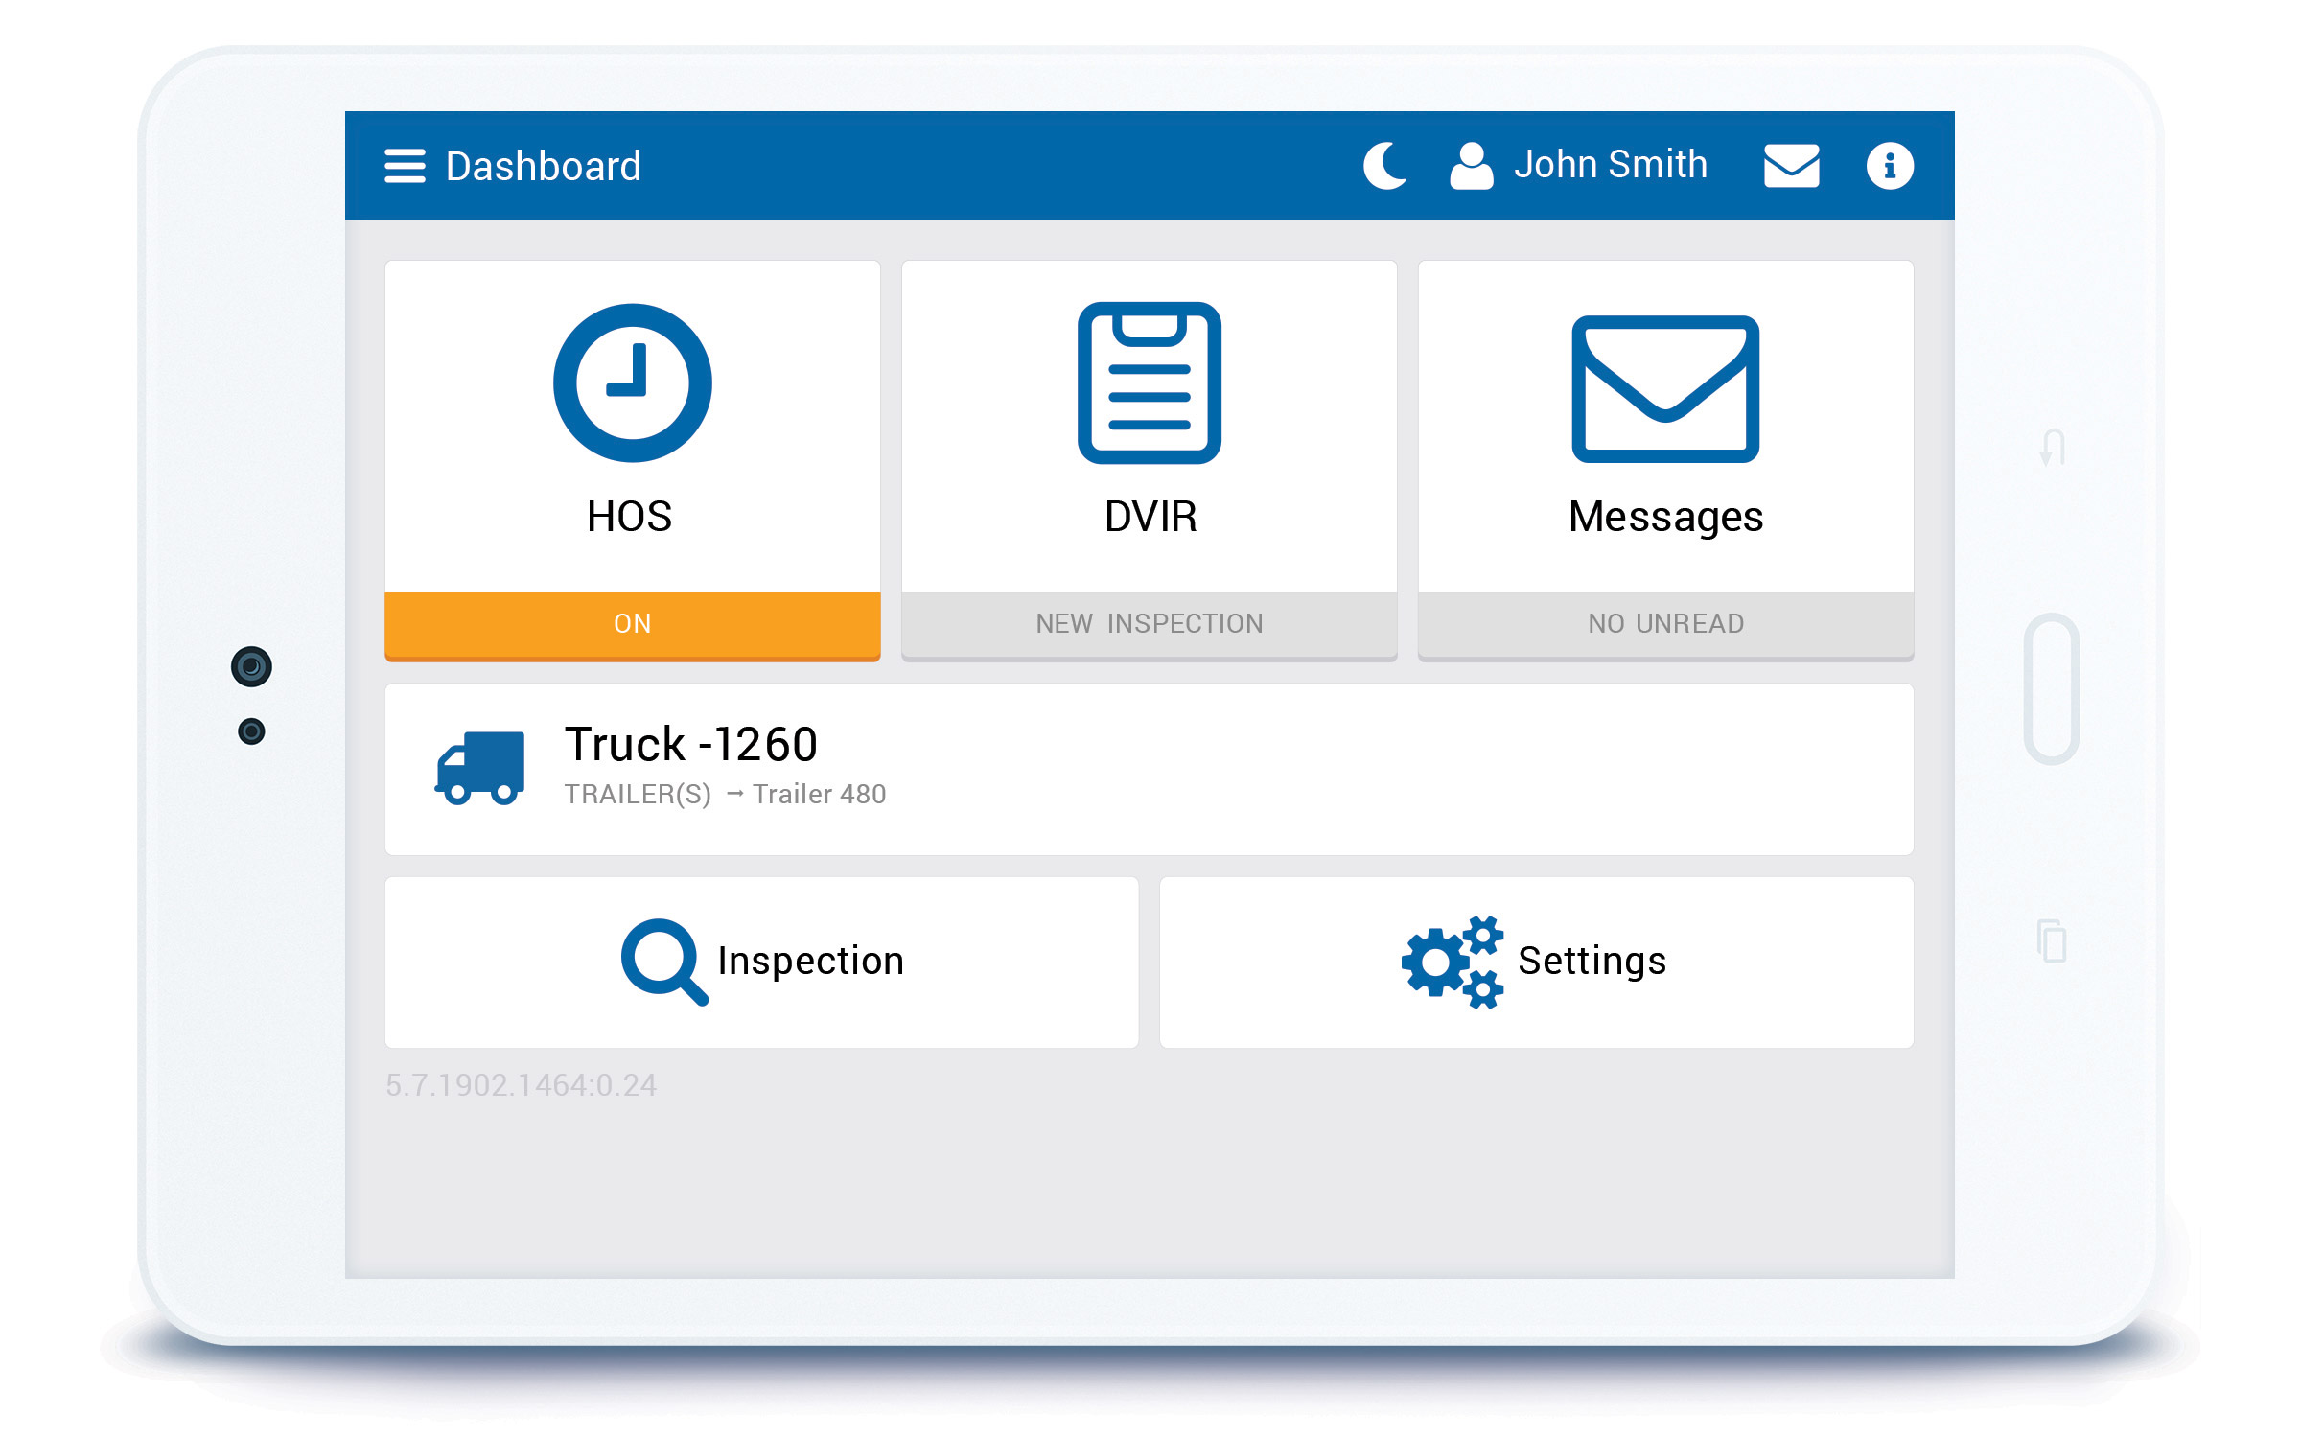Click the DVIR clipboard icon
This screenshot has height=1438, width=2301.
click(1148, 383)
